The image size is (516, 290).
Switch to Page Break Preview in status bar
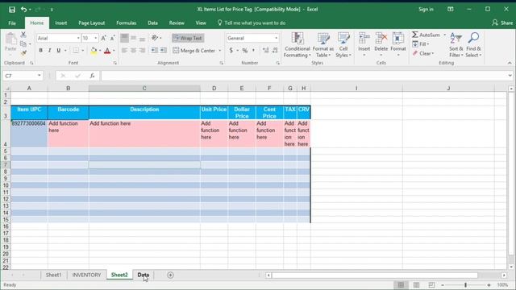coord(431,285)
